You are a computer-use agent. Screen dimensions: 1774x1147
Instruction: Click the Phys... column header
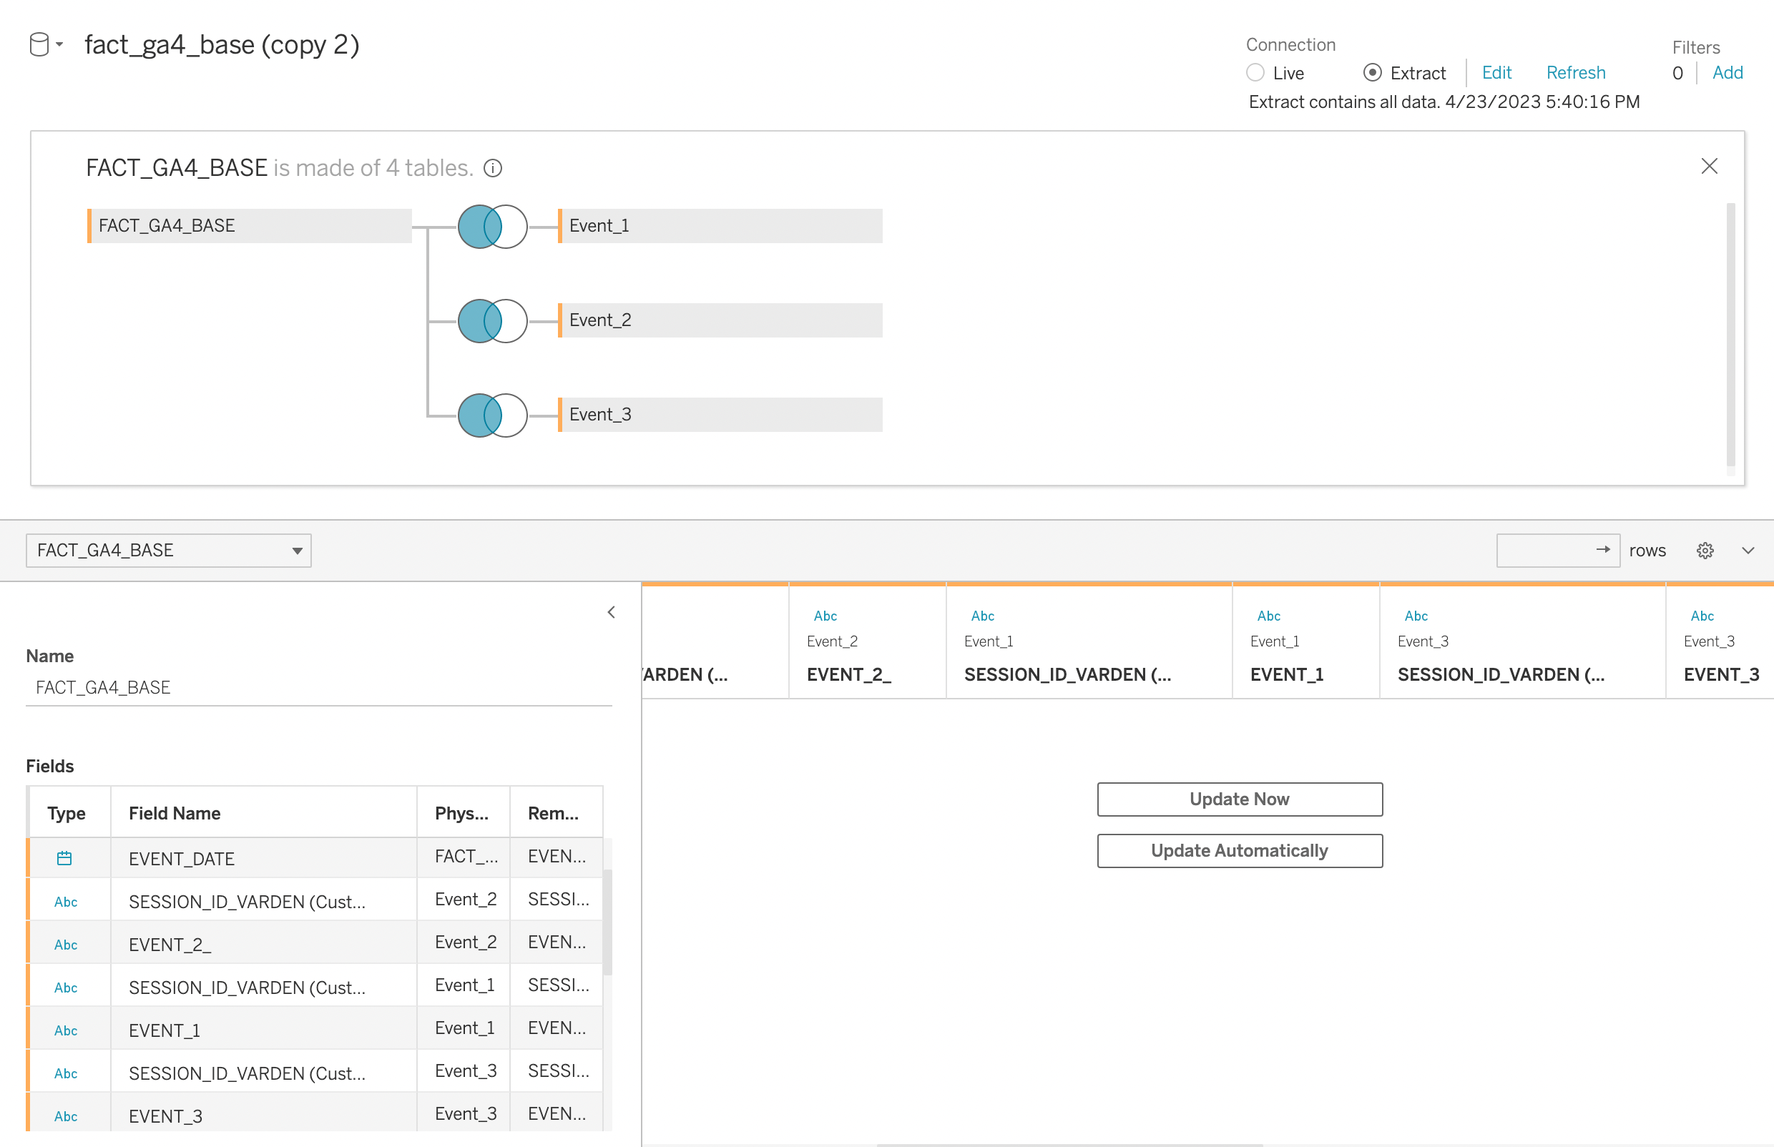tap(464, 812)
